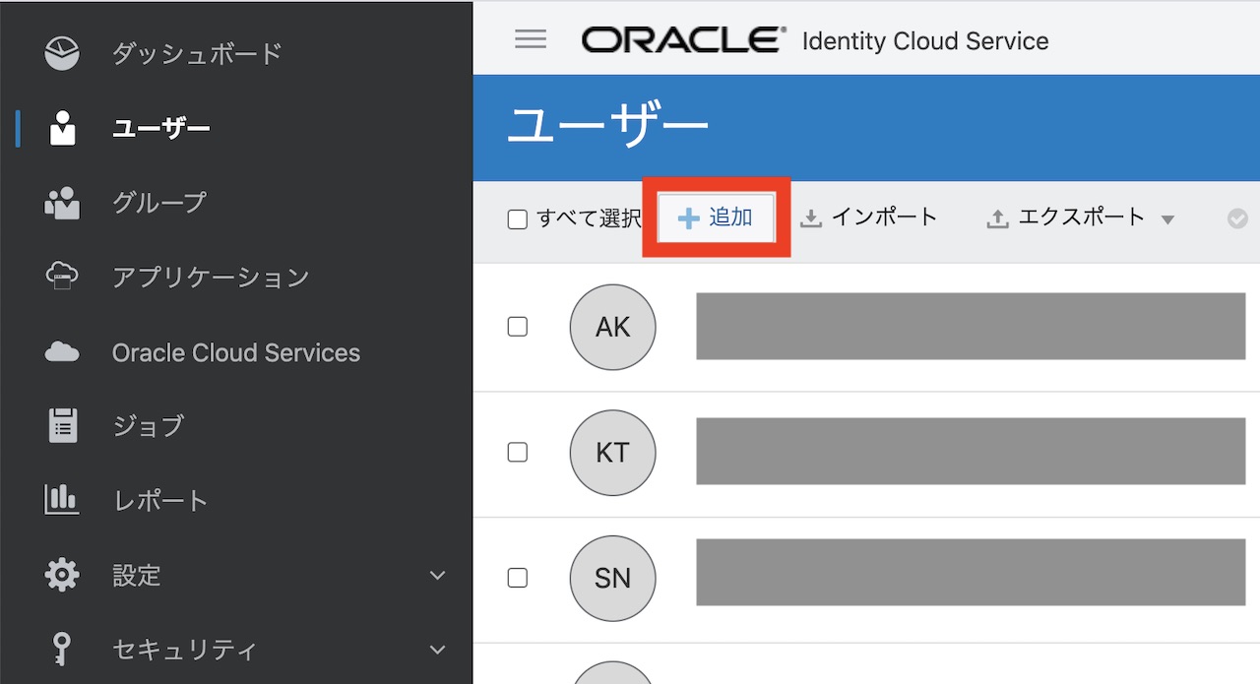
Task: Open the hamburger navigation menu
Action: (531, 39)
